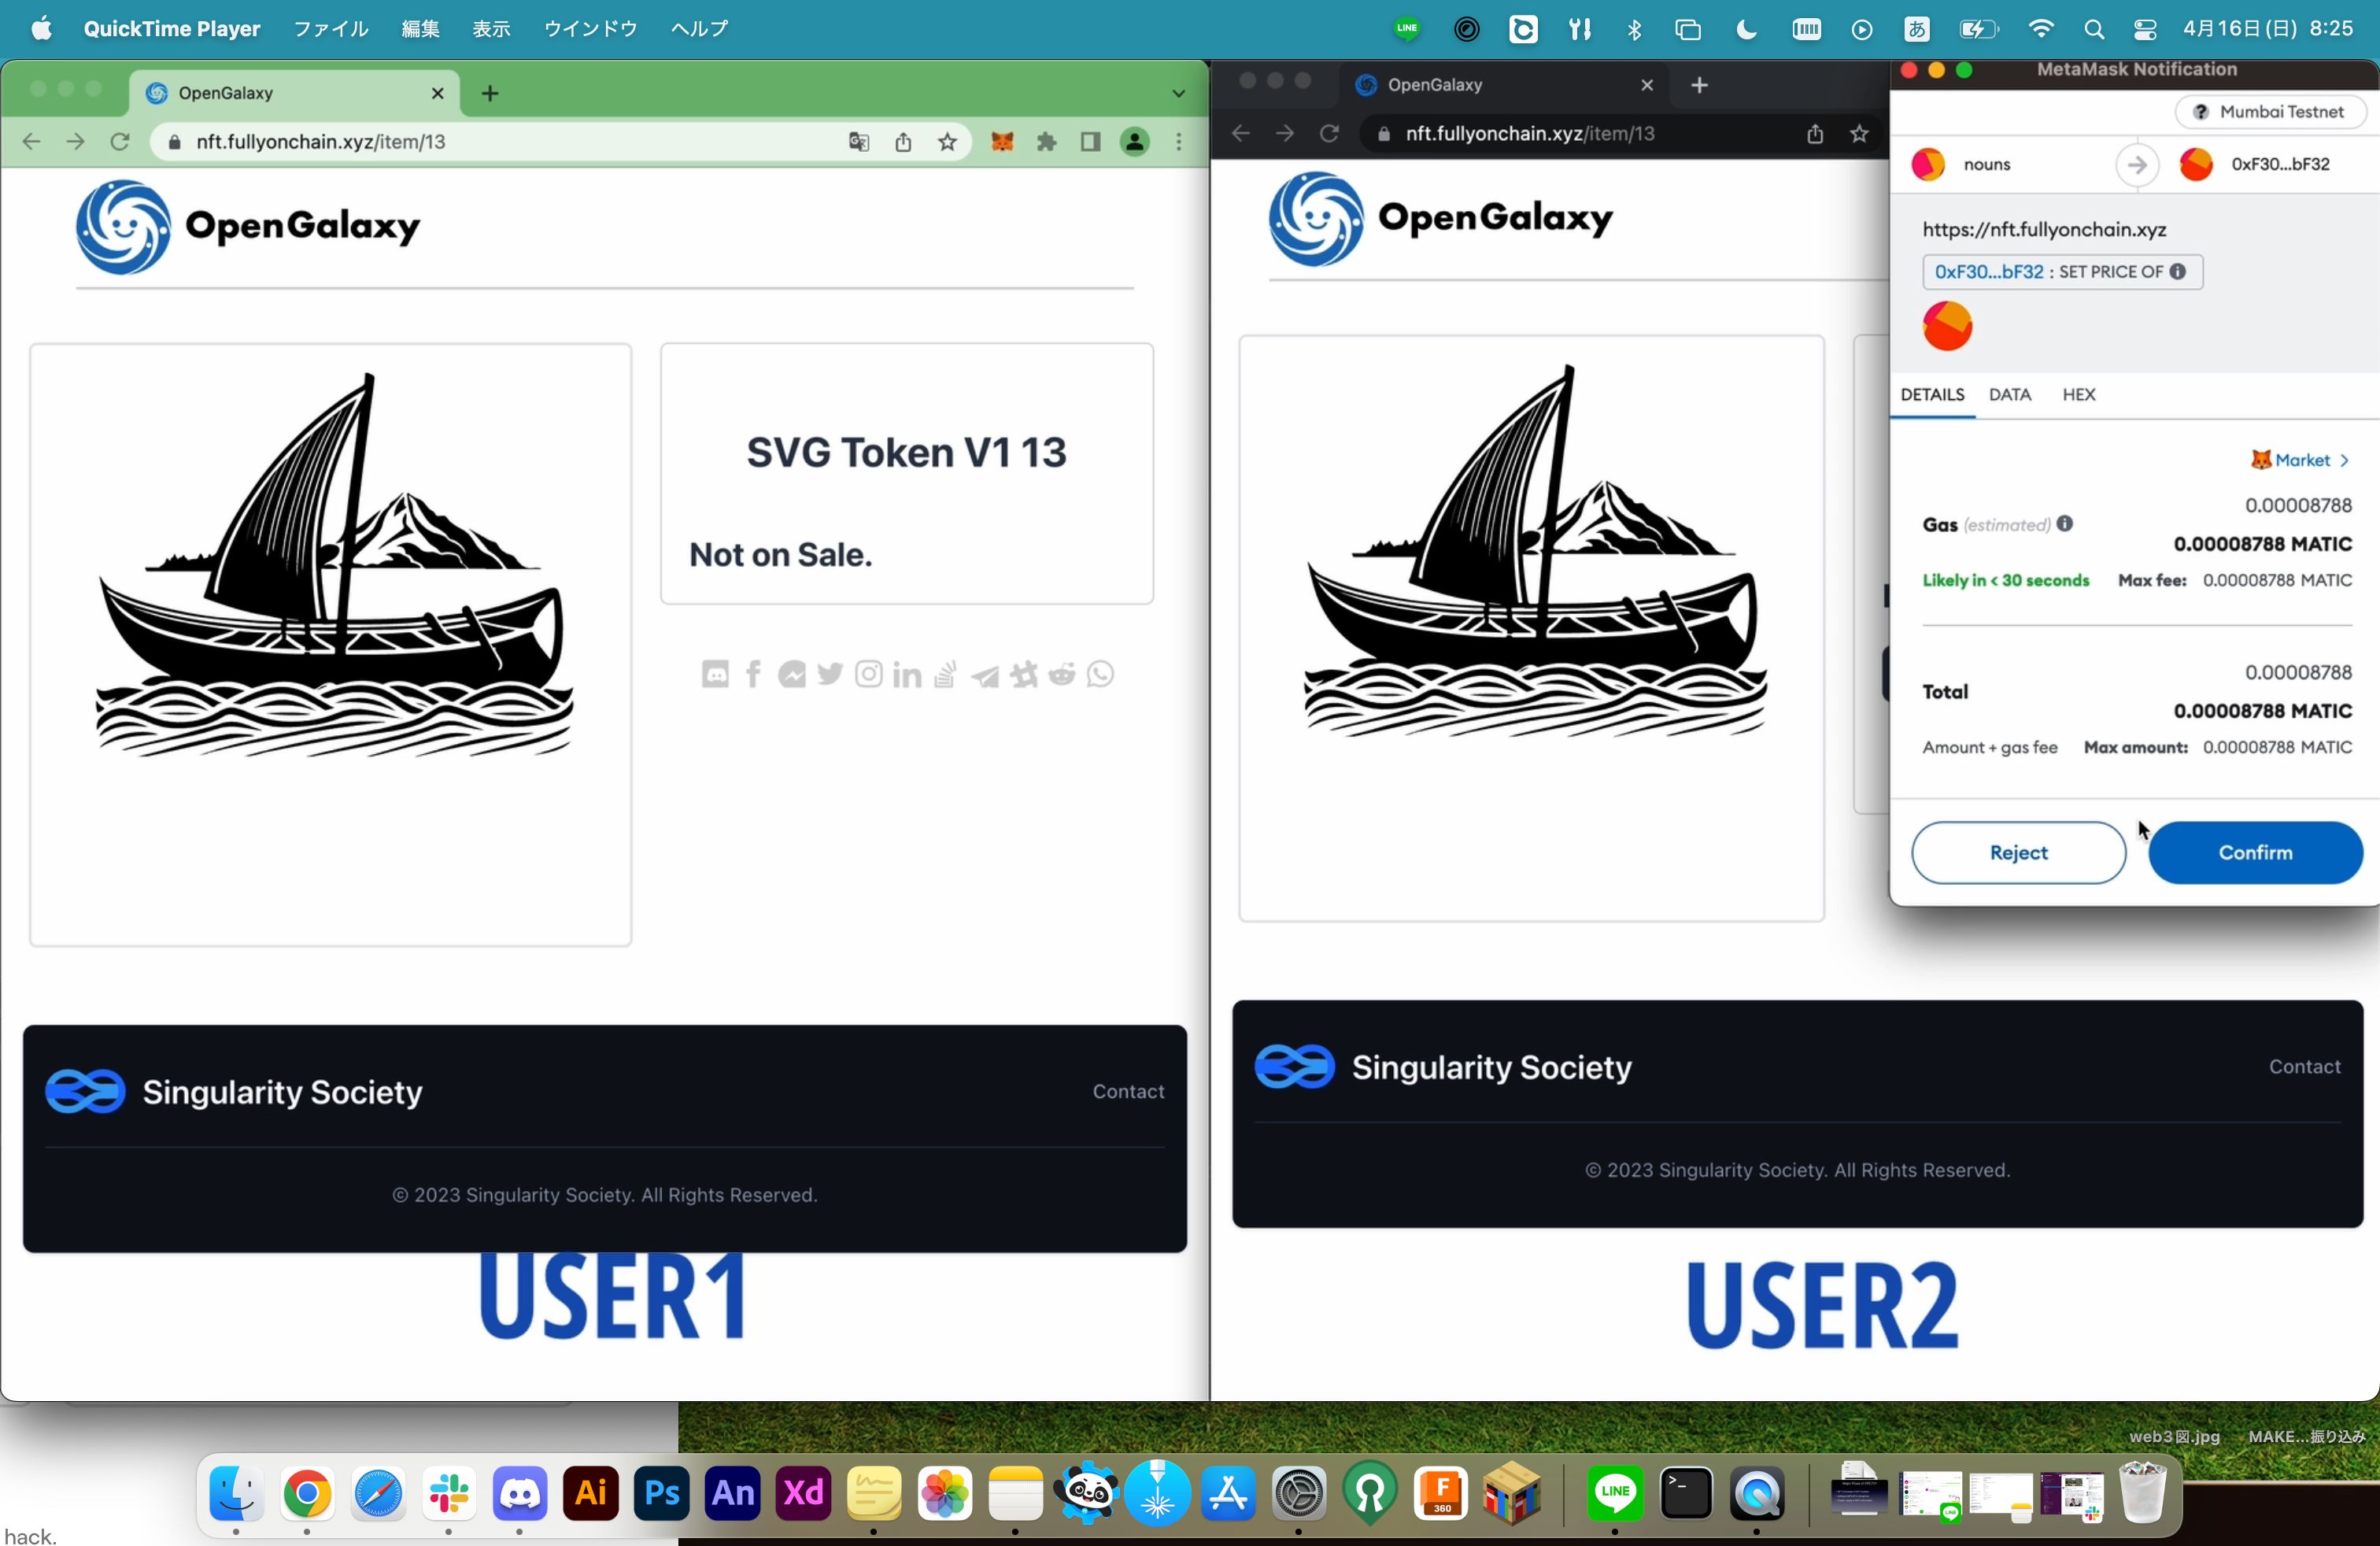Click the Wi-Fi icon in menu bar
This screenshot has width=2380, height=1546.
2041,30
